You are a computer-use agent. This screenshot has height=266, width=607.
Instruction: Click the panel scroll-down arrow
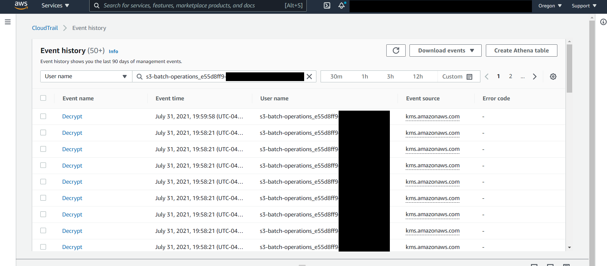(x=569, y=247)
